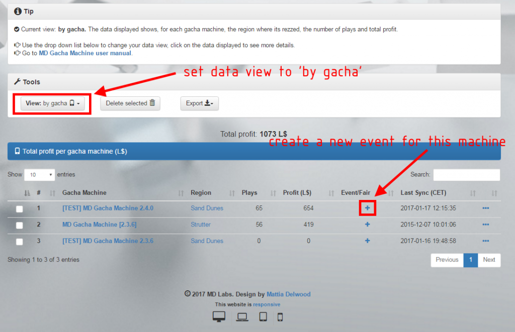Screen dimensions: 515x332
Task: Check the checkbox for [TEST] MD Gacha Machine 2.4.0
Action: 19,208
